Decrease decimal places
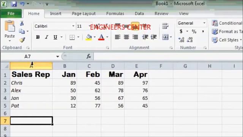The width and height of the screenshot is (243, 137). tap(190, 40)
